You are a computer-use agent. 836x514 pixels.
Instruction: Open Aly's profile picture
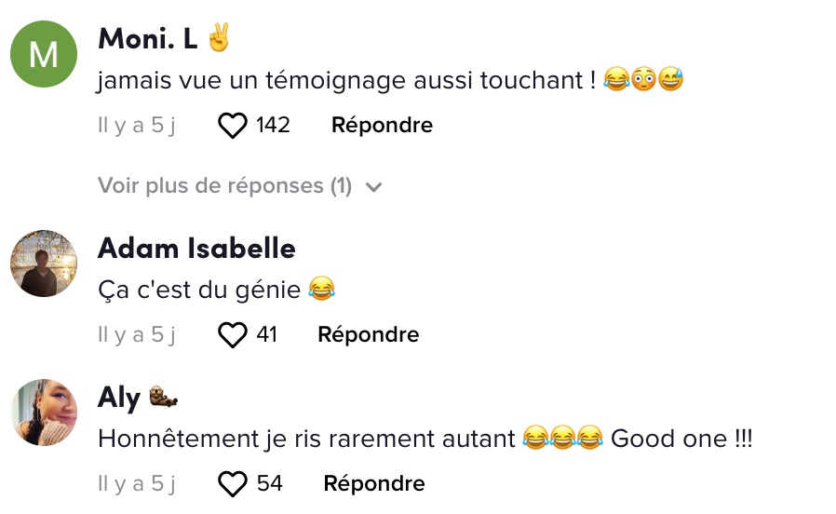[x=44, y=413]
